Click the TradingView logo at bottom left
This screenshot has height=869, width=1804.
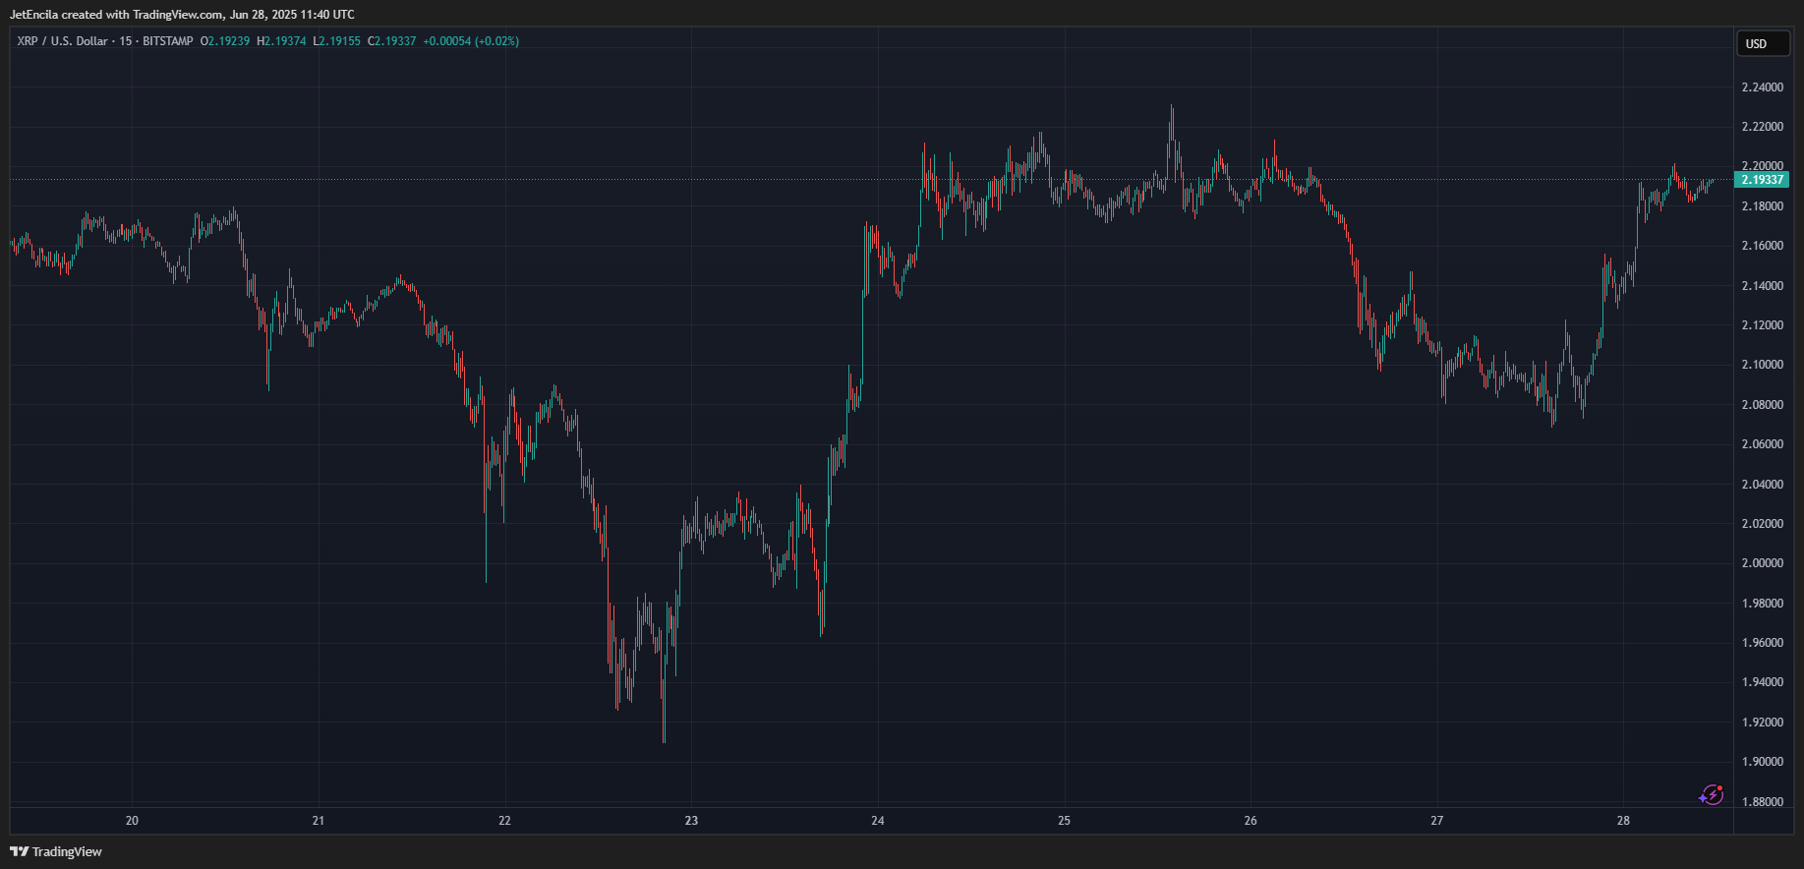[56, 851]
